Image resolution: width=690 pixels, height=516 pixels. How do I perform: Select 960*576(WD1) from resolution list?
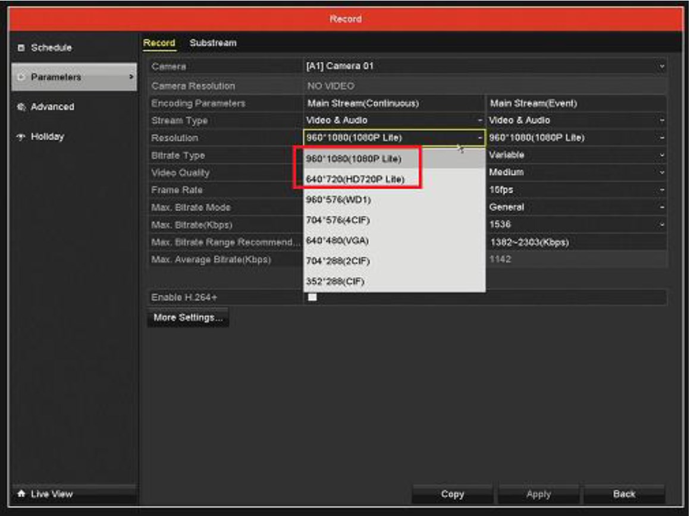(338, 200)
